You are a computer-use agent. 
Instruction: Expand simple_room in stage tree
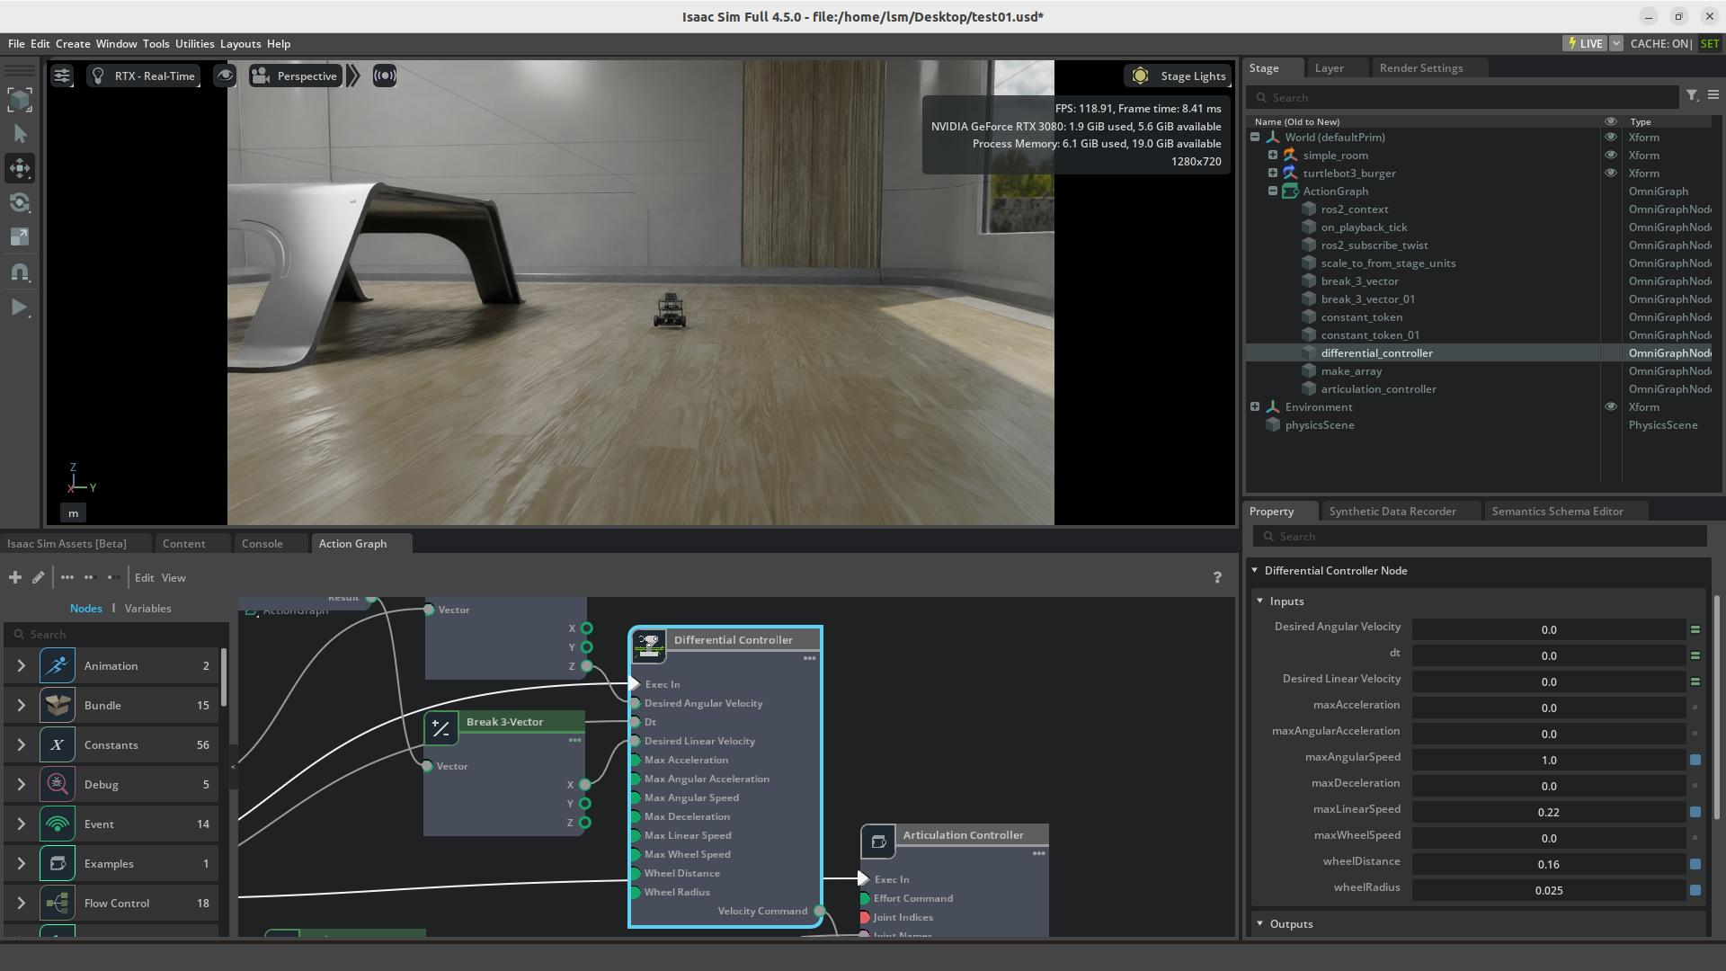point(1273,156)
